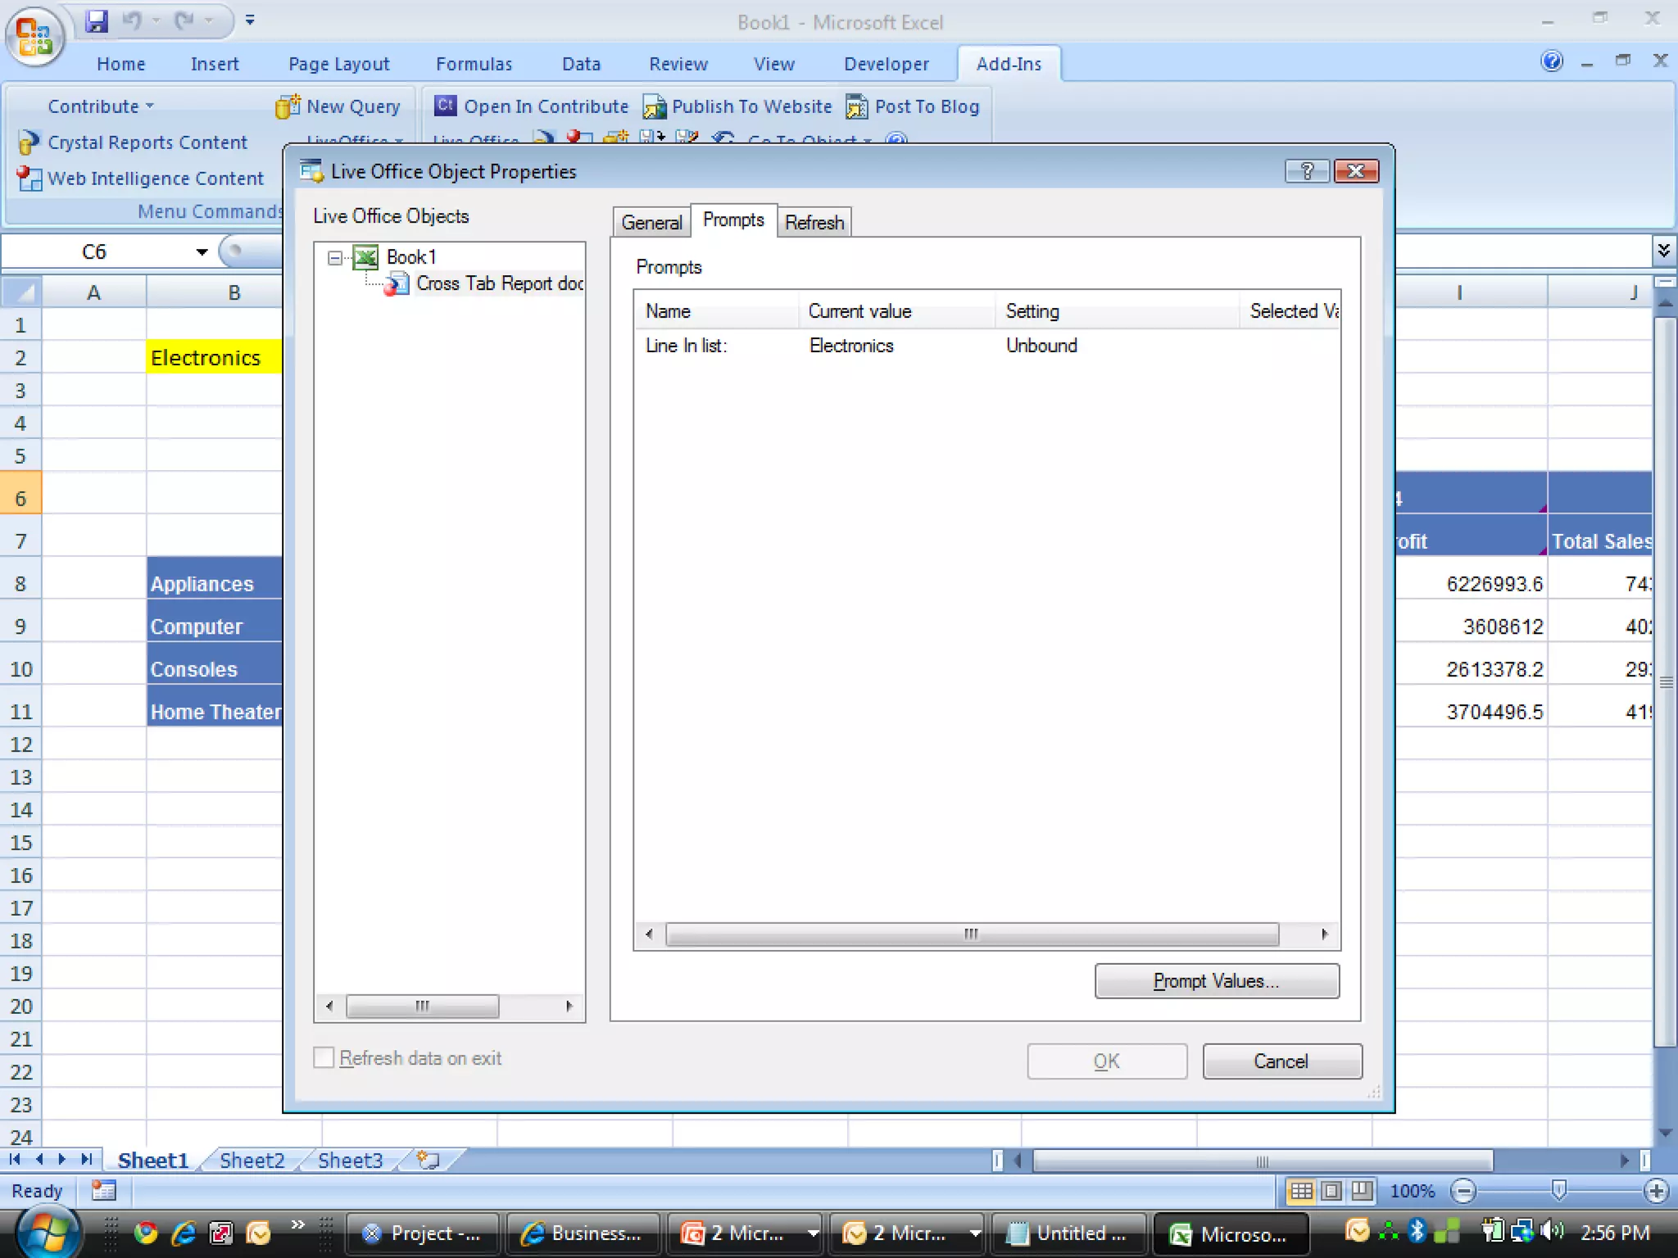Switch to the Formulas tab
This screenshot has height=1258, width=1678.
474,64
